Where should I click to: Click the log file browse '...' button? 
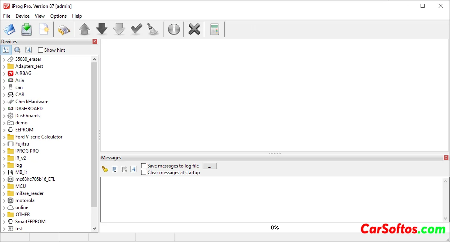click(x=209, y=166)
